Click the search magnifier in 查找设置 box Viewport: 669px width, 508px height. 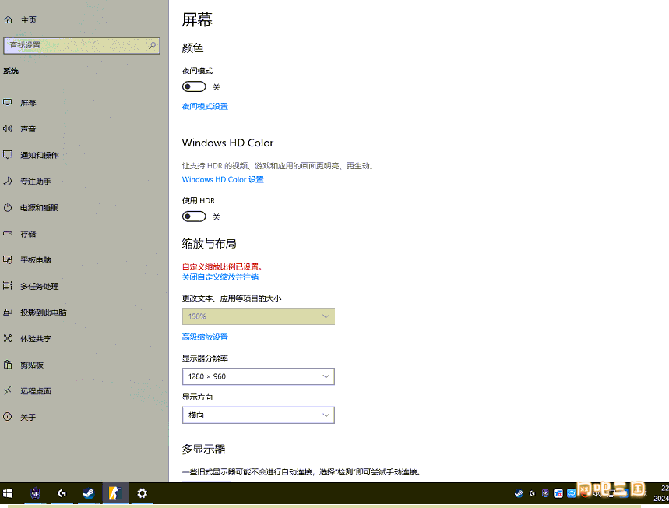pos(153,45)
